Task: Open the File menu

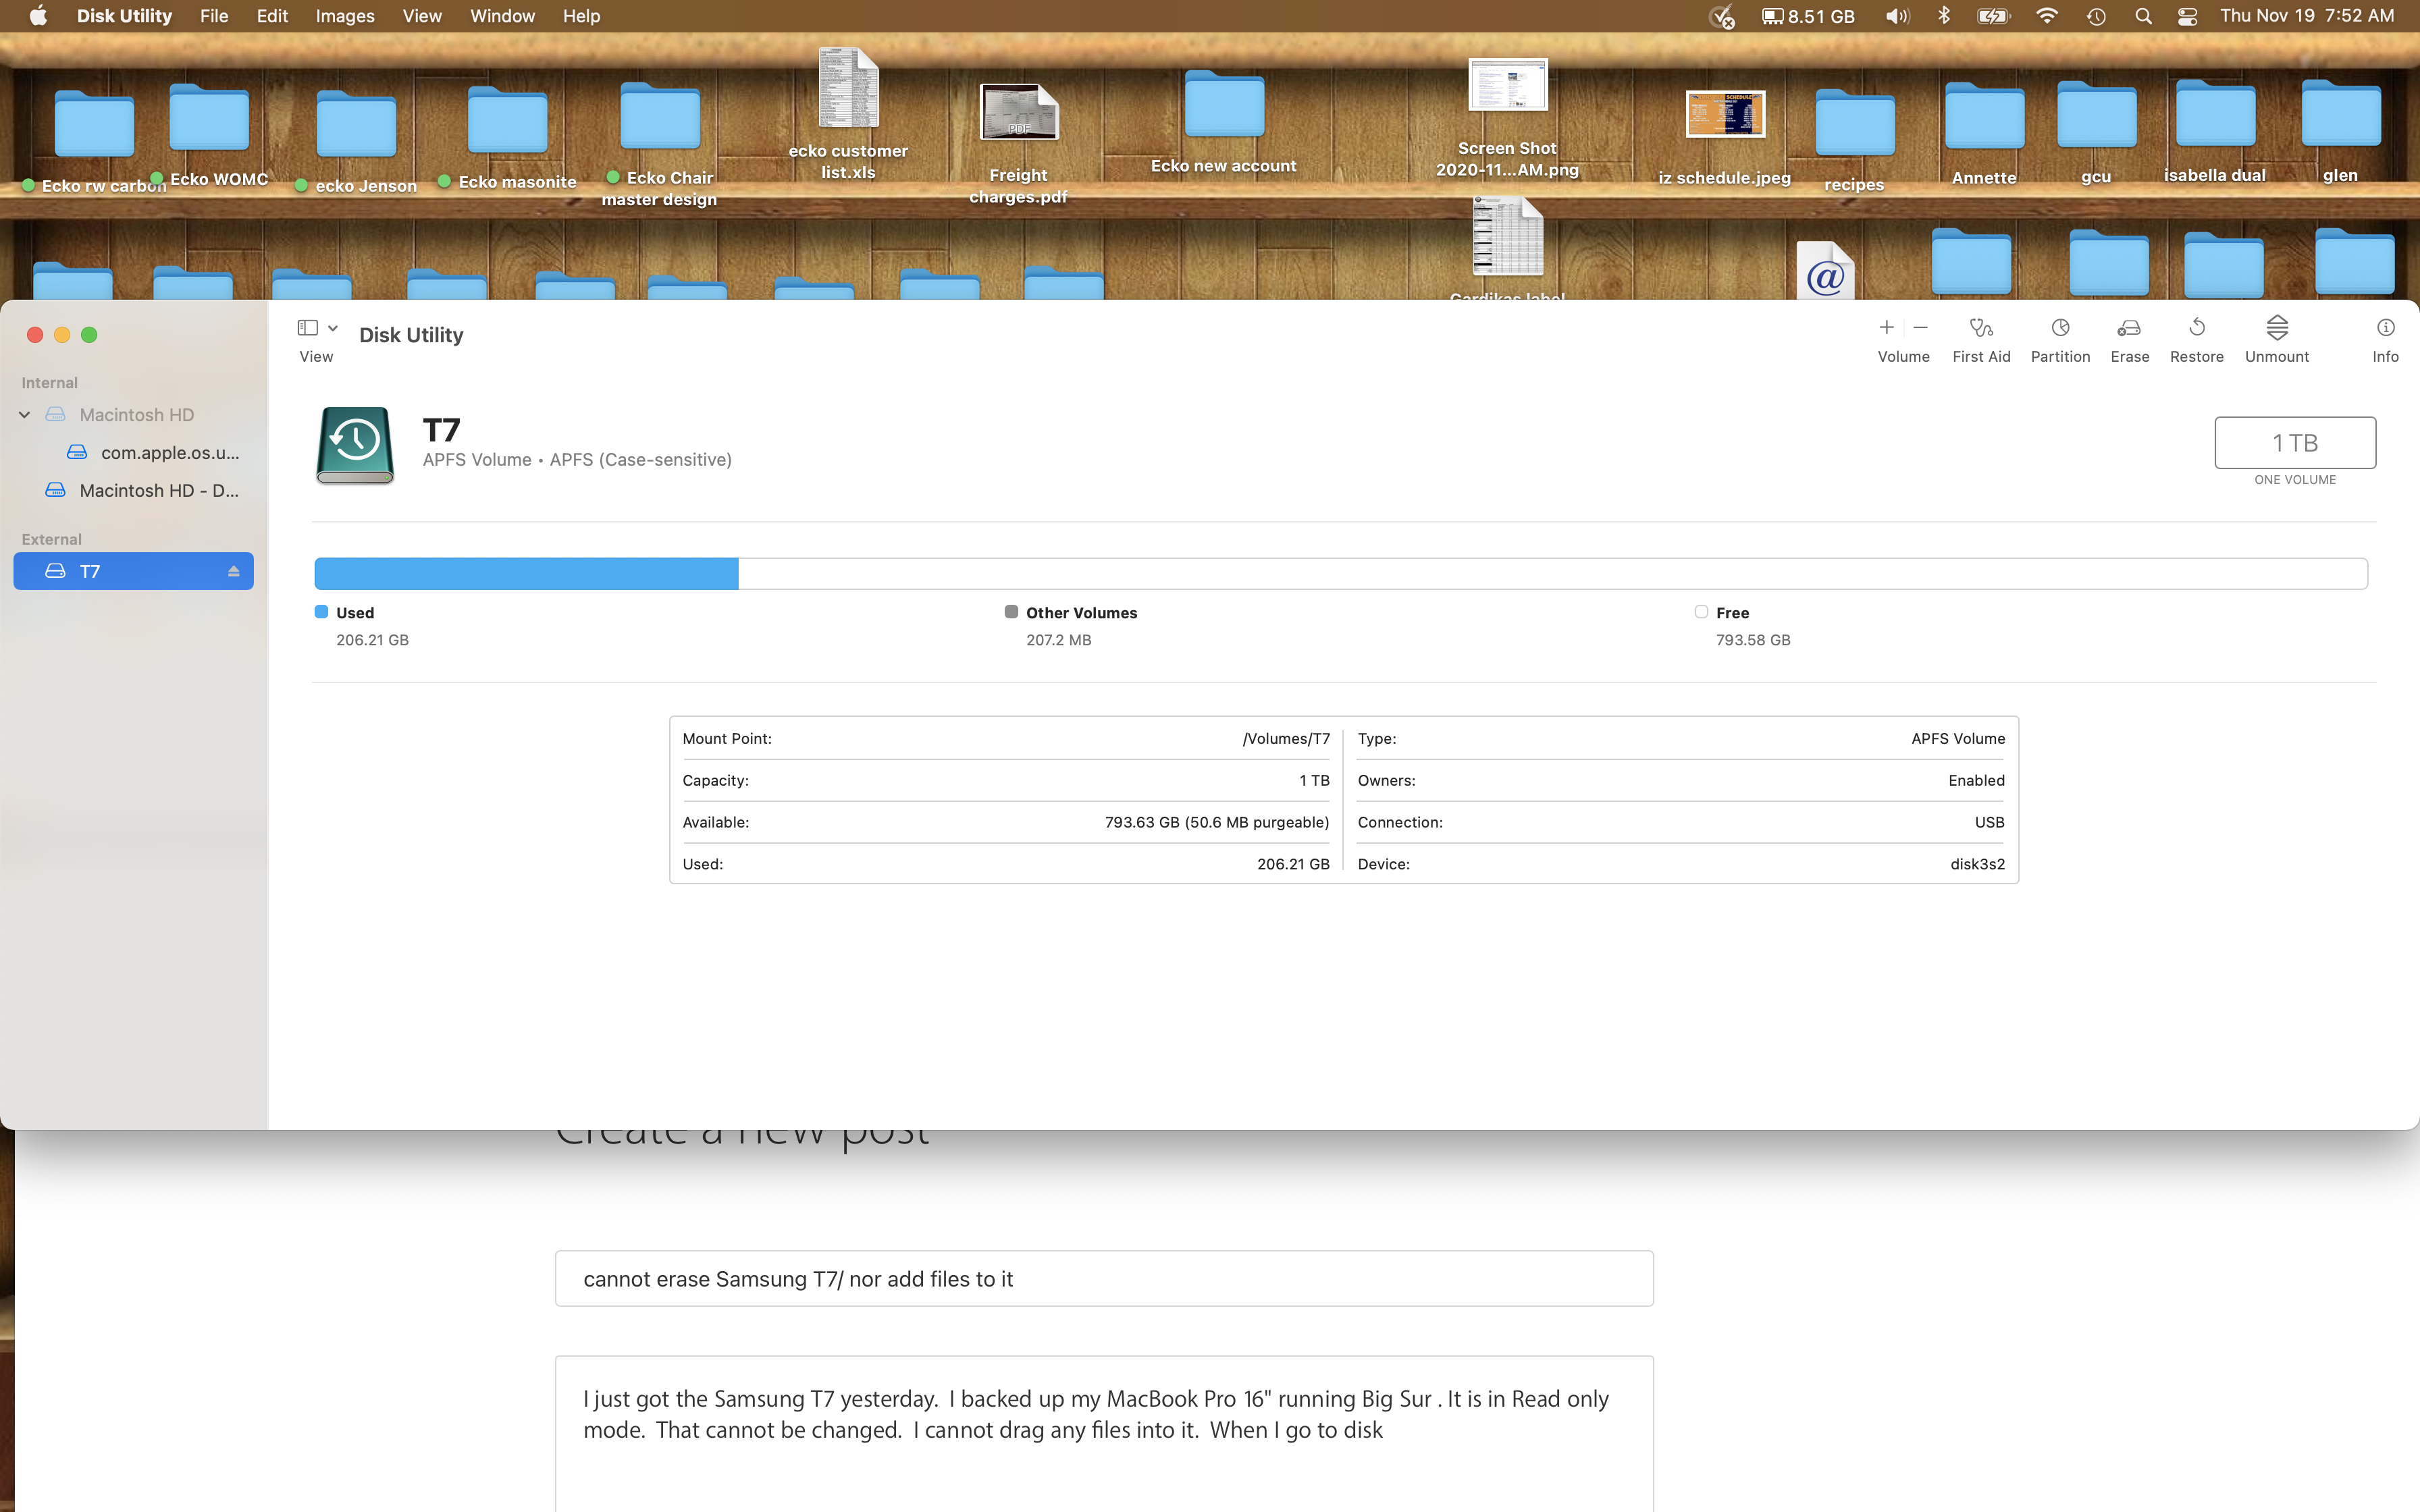Action: point(213,16)
